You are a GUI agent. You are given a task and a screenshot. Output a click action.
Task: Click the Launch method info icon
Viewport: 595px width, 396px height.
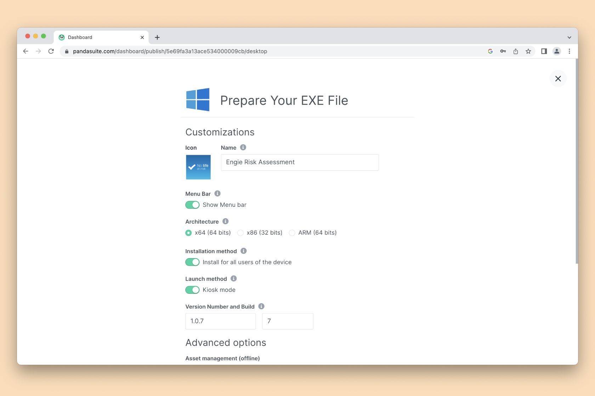pos(233,279)
